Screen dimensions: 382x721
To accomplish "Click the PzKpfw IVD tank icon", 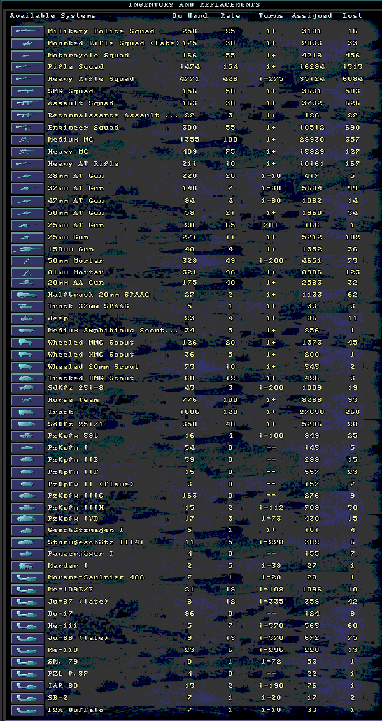I will click(27, 518).
